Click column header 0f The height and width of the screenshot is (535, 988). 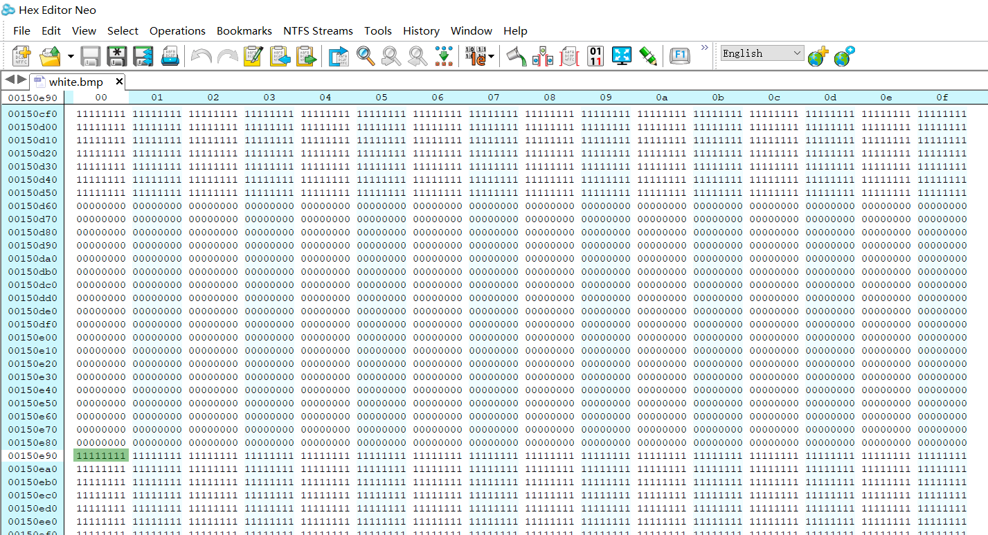[942, 98]
